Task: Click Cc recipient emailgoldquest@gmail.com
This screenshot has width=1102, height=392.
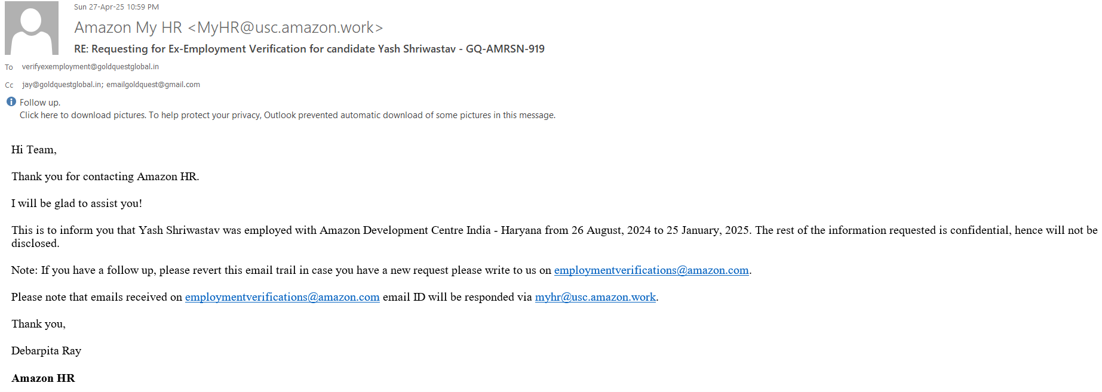Action: click(153, 85)
